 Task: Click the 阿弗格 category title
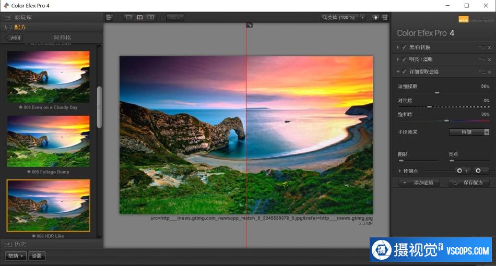click(x=62, y=38)
